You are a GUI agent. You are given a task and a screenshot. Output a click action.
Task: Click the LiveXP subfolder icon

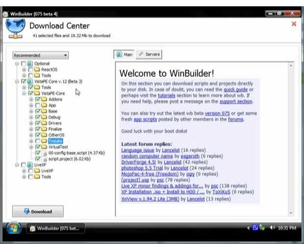(x=37, y=171)
